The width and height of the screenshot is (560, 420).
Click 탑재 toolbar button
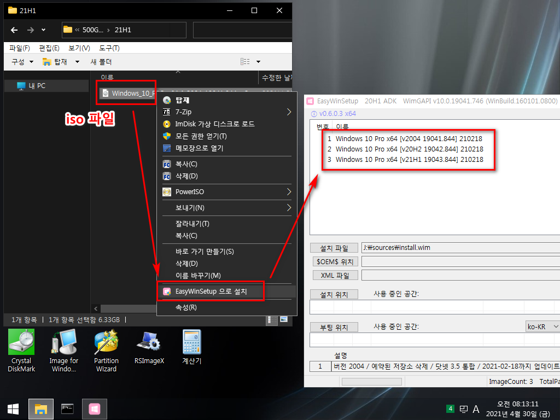click(x=55, y=62)
